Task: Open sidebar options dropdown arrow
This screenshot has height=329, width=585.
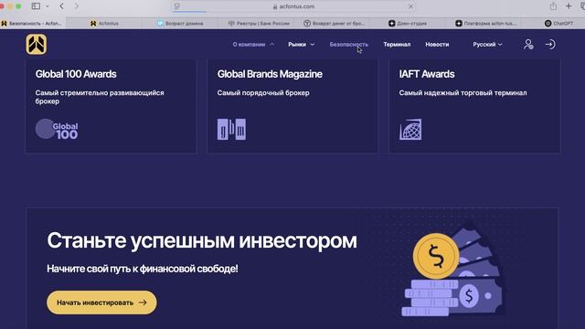Action: point(48,6)
